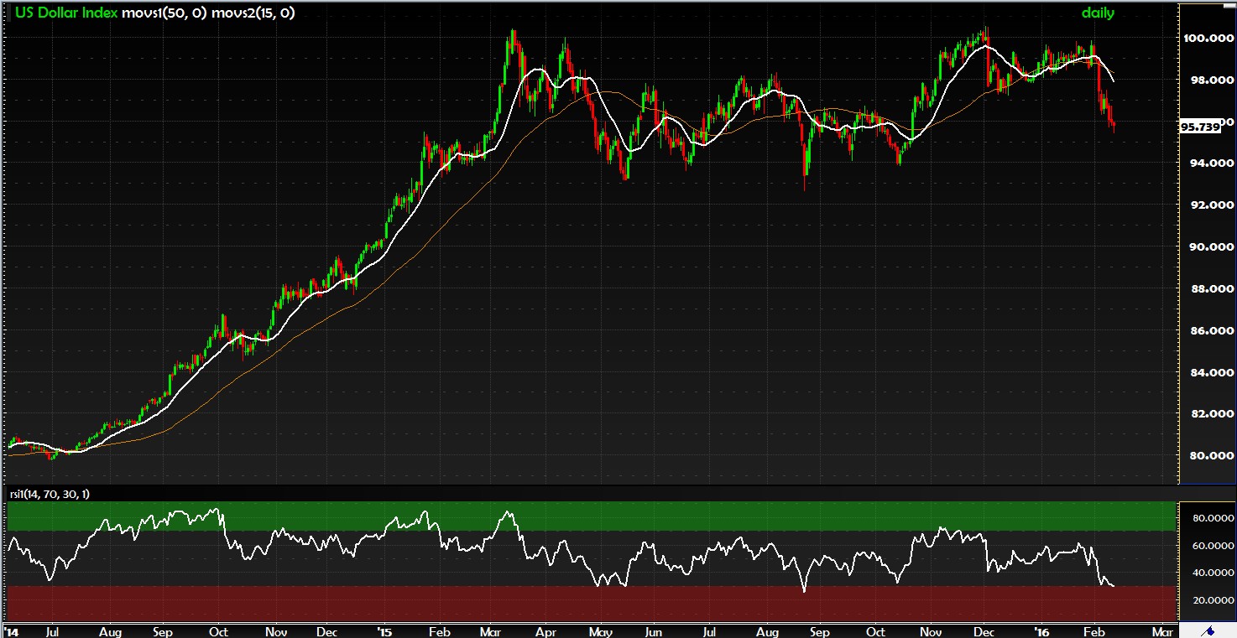Click the 90.000 price axis label
The width and height of the screenshot is (1237, 638).
tap(1208, 247)
